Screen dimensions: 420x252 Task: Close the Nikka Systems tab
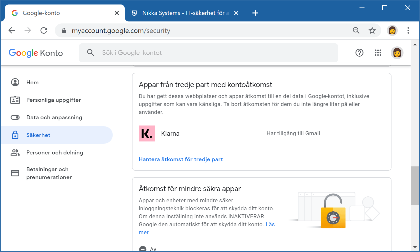[236, 13]
